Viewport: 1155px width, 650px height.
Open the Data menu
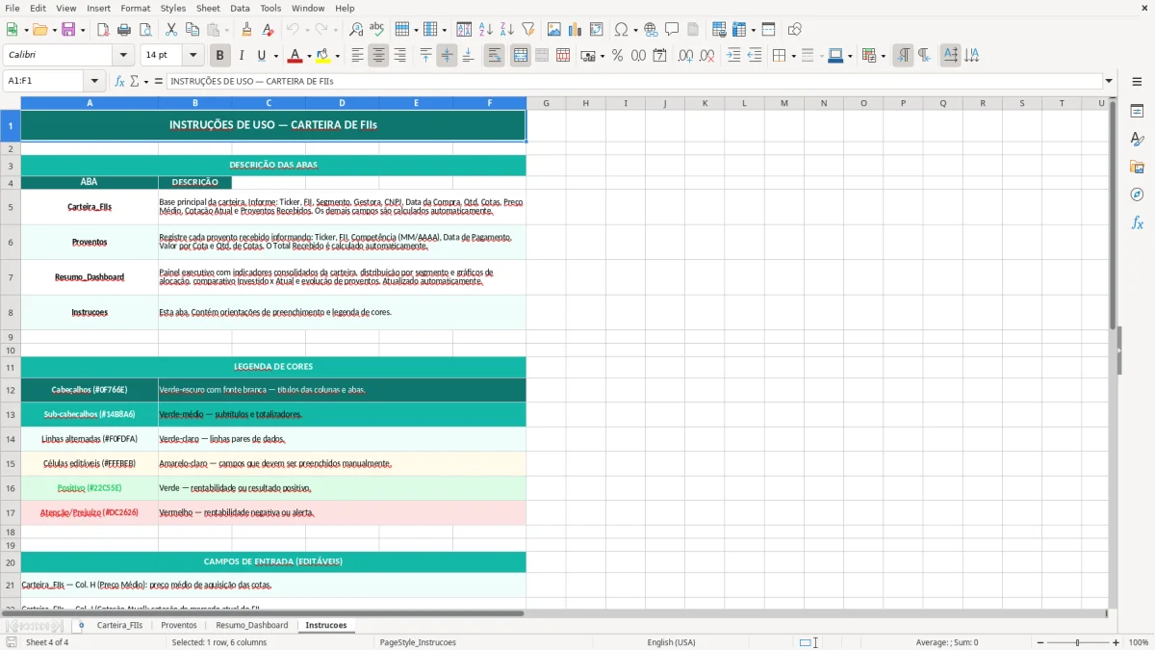click(240, 8)
